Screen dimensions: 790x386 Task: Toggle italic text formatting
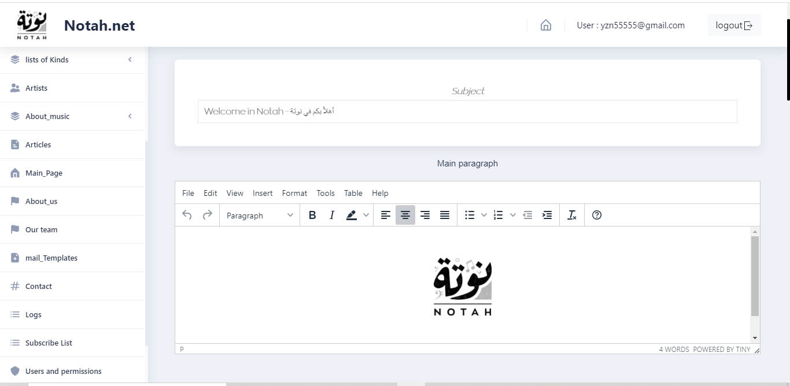coord(332,215)
